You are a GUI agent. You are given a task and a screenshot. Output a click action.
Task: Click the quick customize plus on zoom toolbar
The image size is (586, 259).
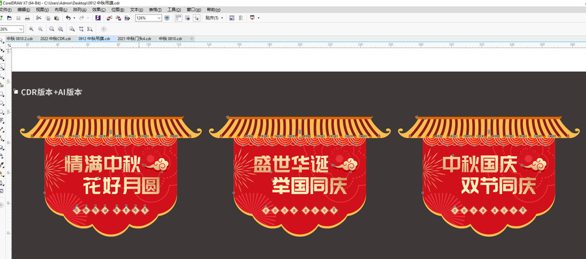pyautogui.click(x=104, y=29)
